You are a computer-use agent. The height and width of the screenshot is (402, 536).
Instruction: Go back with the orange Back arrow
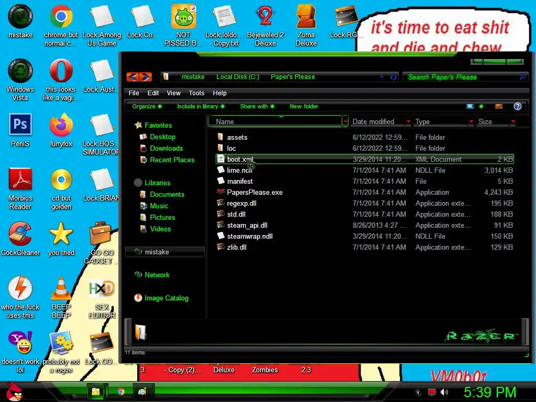tap(132, 77)
